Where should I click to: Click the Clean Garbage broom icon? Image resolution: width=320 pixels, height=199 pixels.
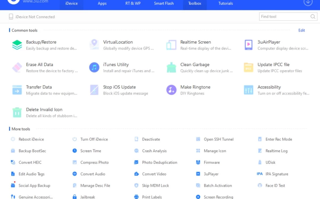[x=171, y=67]
